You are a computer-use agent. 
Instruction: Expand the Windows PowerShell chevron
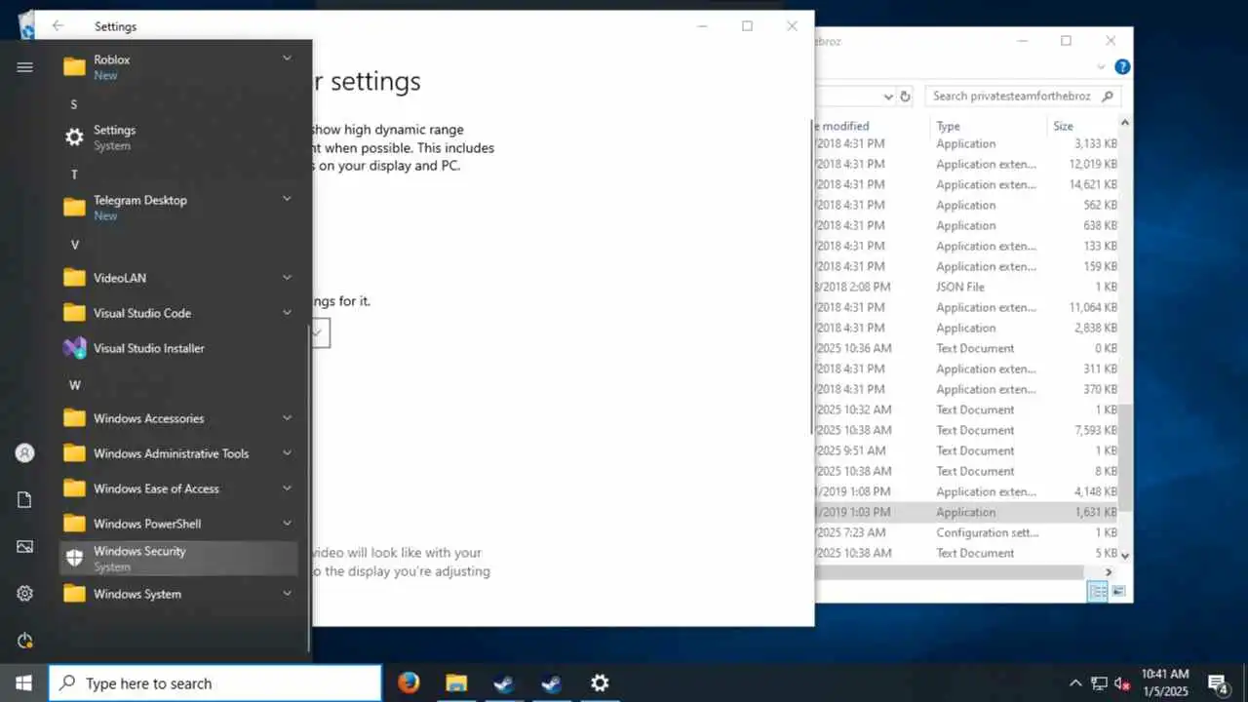pyautogui.click(x=287, y=524)
